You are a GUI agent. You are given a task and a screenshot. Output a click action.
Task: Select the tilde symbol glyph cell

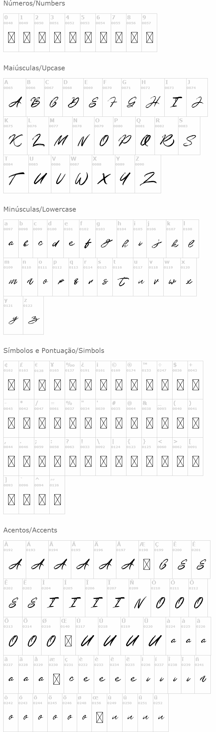click(x=57, y=495)
